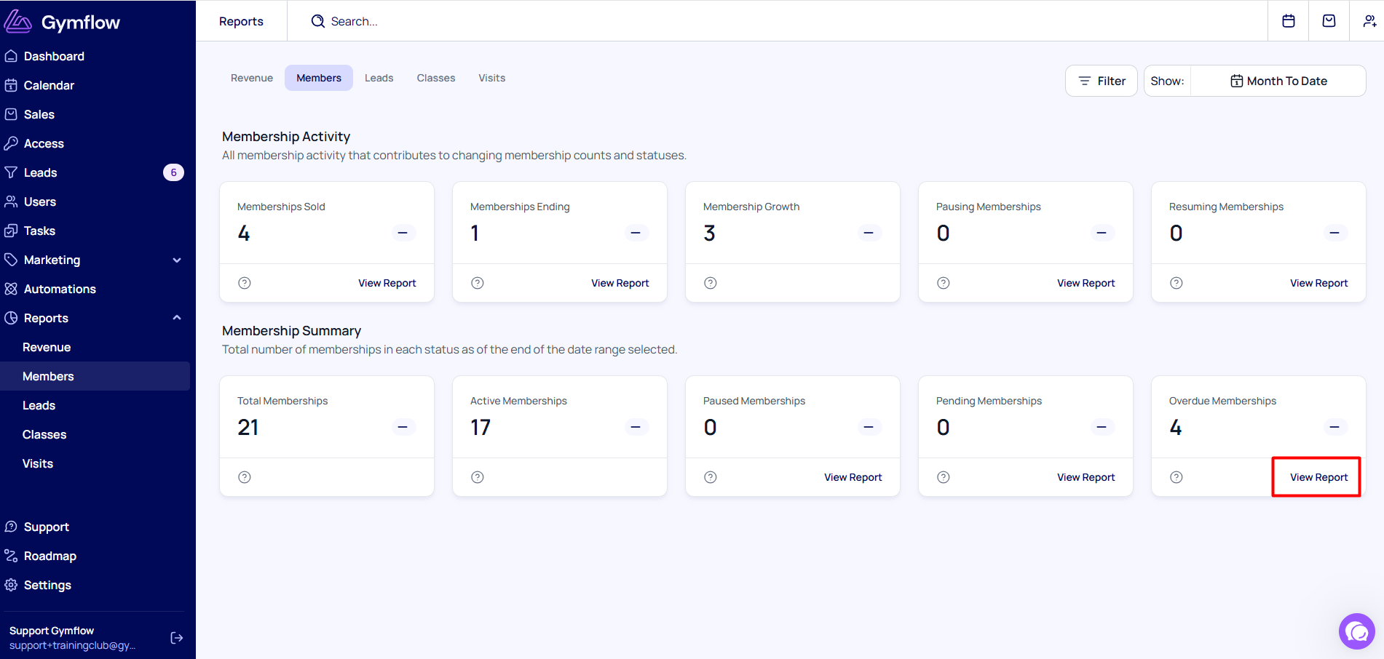
Task: Click help icon on Membership Growth card
Action: [711, 283]
